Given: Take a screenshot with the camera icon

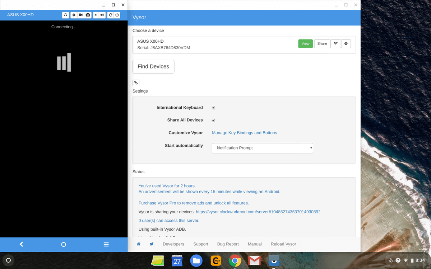Looking at the screenshot, I should pyautogui.click(x=88, y=15).
